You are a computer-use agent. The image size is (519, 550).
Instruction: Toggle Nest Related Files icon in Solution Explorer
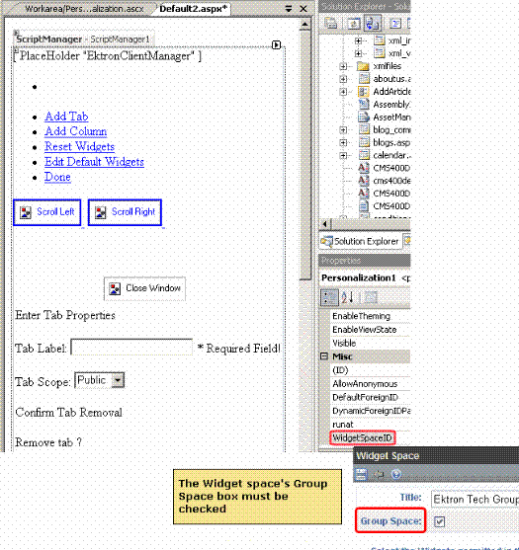[372, 23]
